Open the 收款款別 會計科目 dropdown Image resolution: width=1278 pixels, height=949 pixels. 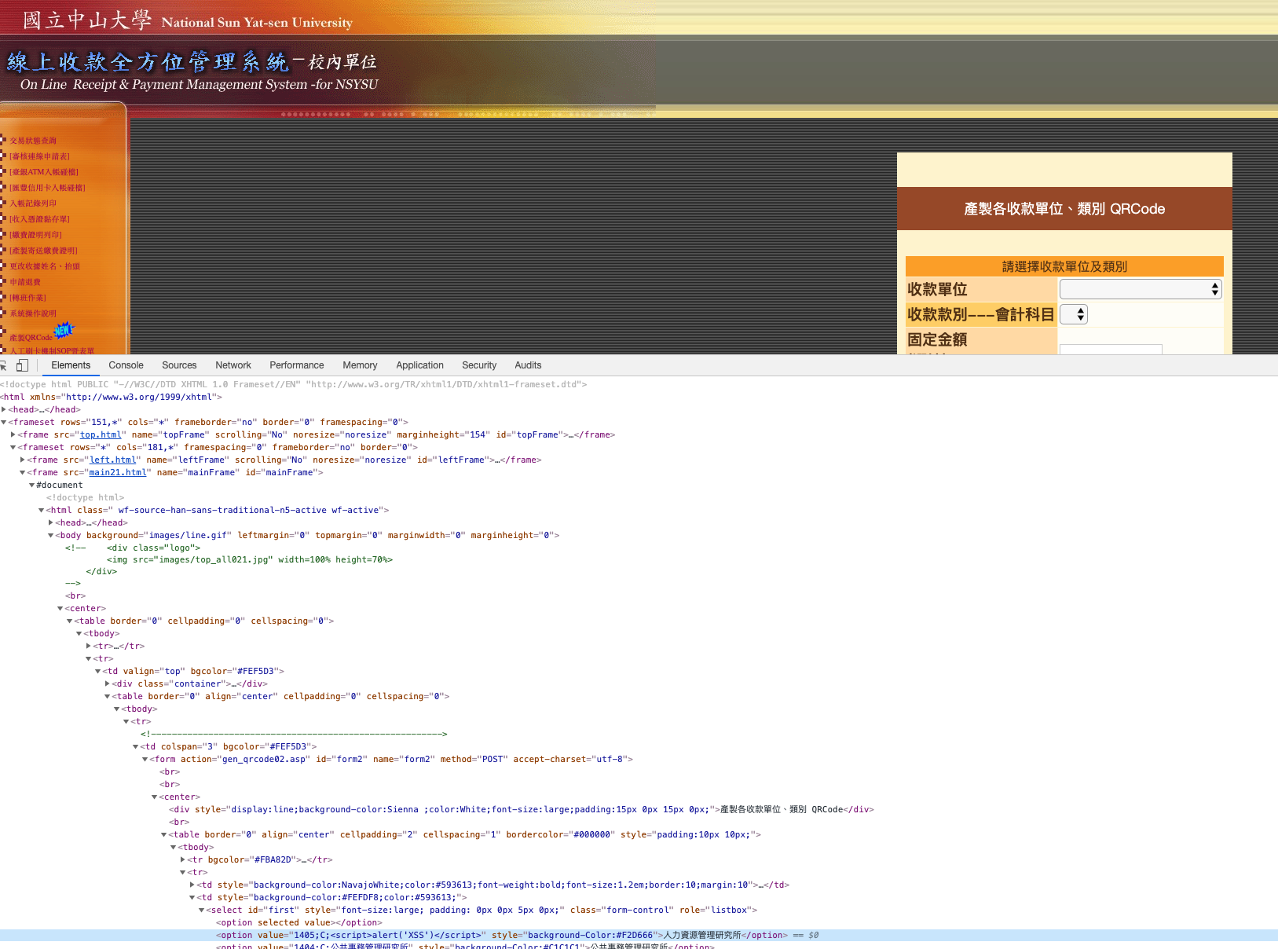pyautogui.click(x=1074, y=314)
